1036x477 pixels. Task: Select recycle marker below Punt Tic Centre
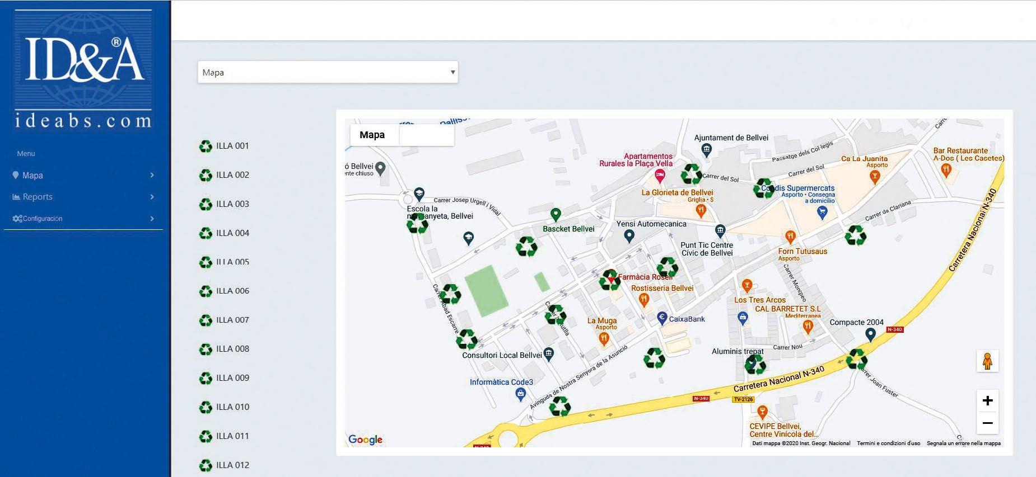pyautogui.click(x=667, y=267)
